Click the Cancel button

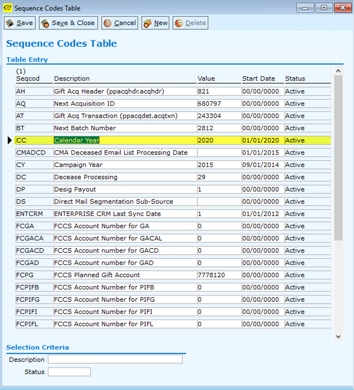click(x=120, y=23)
